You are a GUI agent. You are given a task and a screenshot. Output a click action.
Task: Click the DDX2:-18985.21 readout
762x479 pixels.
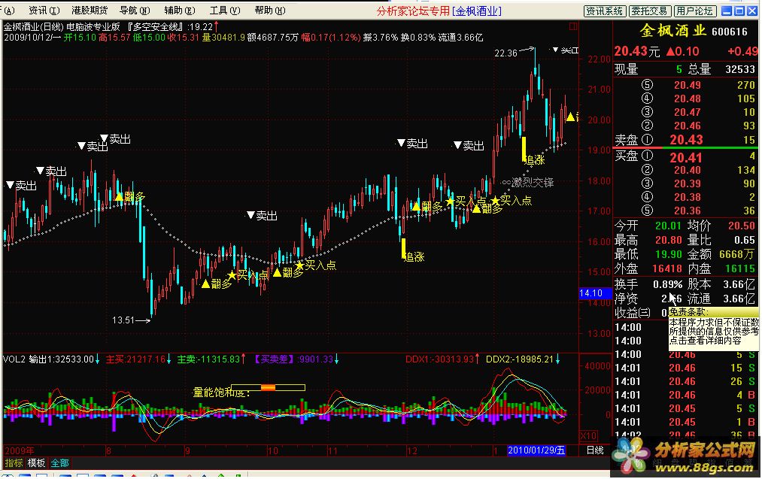pyautogui.click(x=520, y=359)
